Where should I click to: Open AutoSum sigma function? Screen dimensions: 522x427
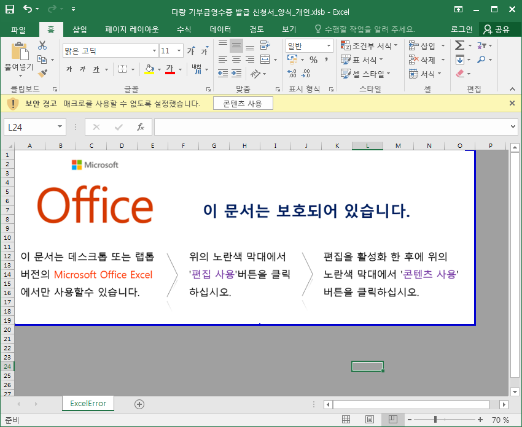pyautogui.click(x=460, y=45)
